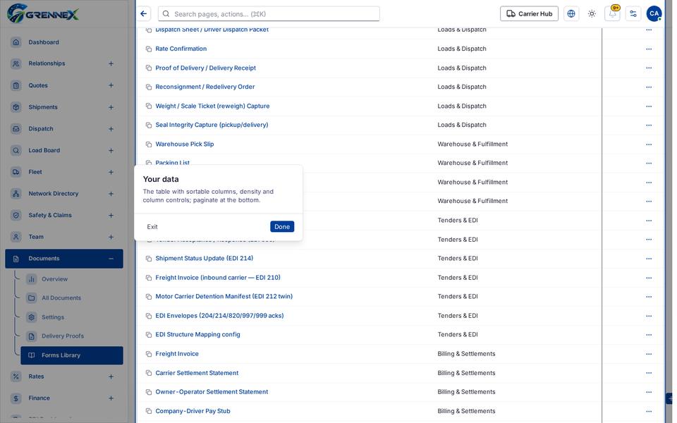Open row actions for Rate Confirmation
Image resolution: width=677 pixels, height=423 pixels.
(x=649, y=49)
